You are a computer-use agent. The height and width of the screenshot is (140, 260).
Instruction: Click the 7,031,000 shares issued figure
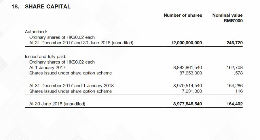point(192,91)
